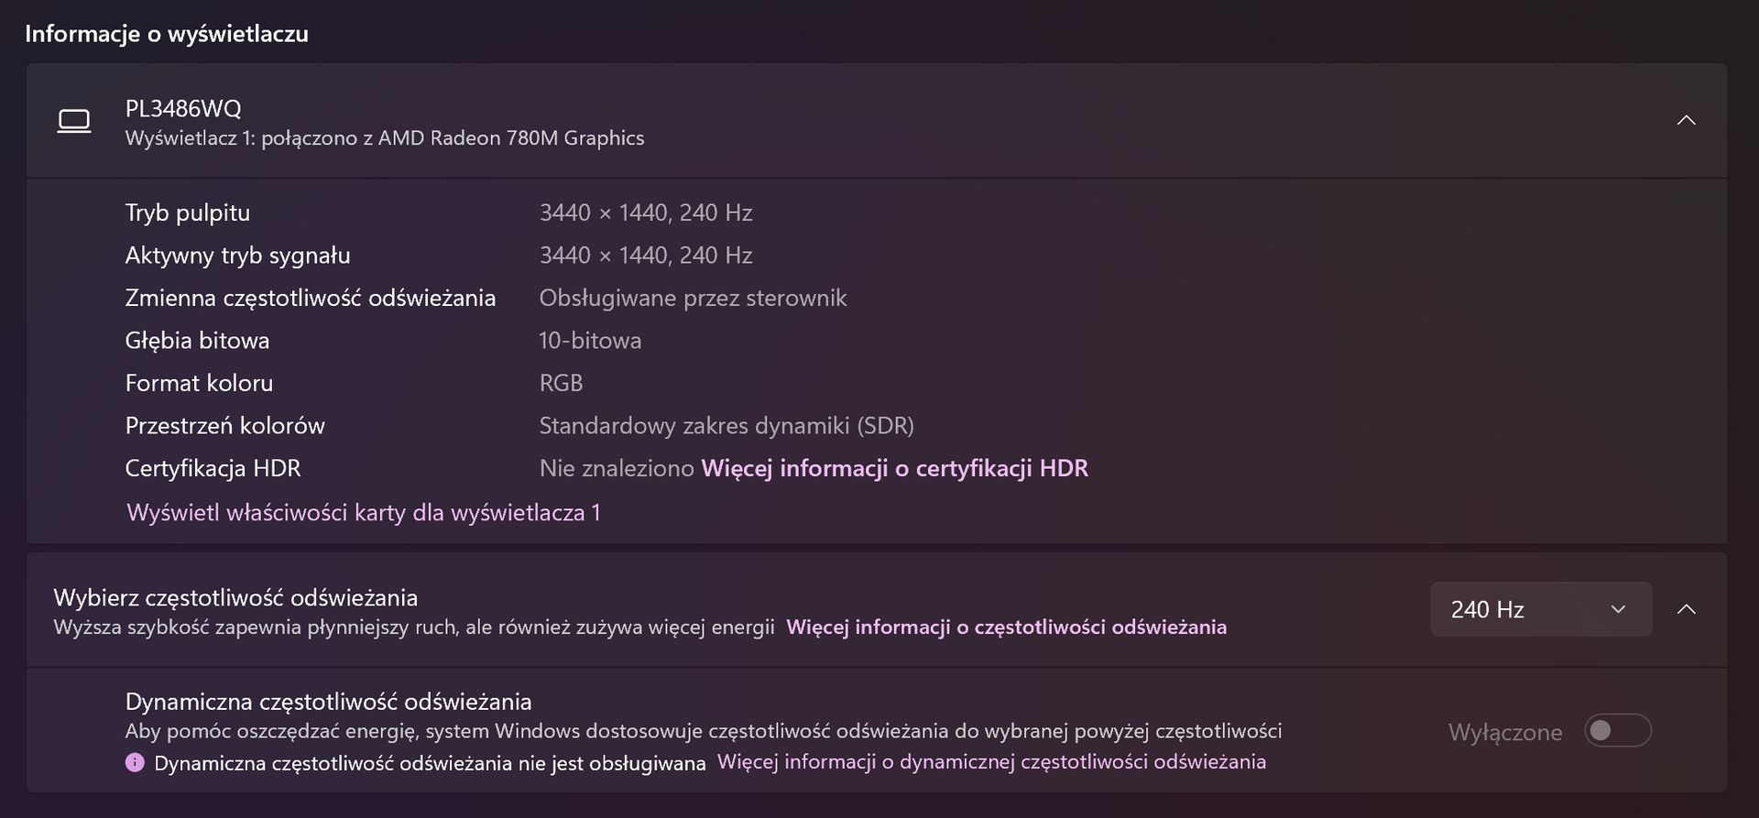Click the PL3486WQ monitor name
The width and height of the screenshot is (1759, 818).
point(183,108)
